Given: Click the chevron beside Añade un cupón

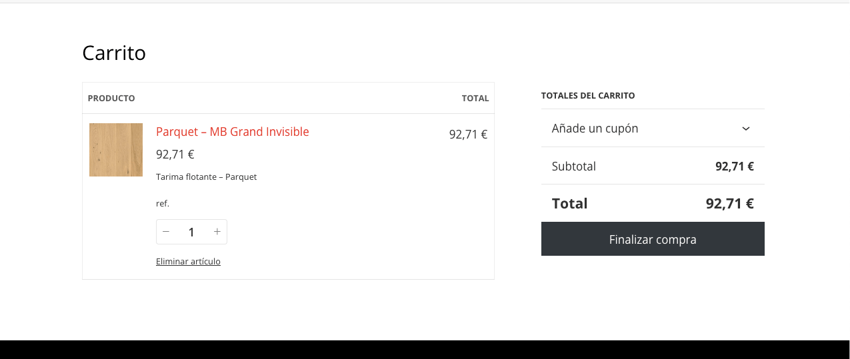Looking at the screenshot, I should point(746,129).
